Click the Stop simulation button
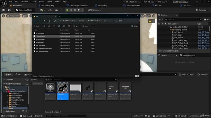Screen dimensions: 211x118 tap(75, 10)
